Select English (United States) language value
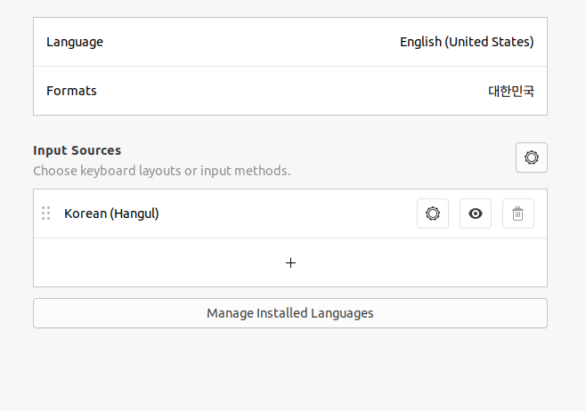The width and height of the screenshot is (586, 411). click(467, 42)
